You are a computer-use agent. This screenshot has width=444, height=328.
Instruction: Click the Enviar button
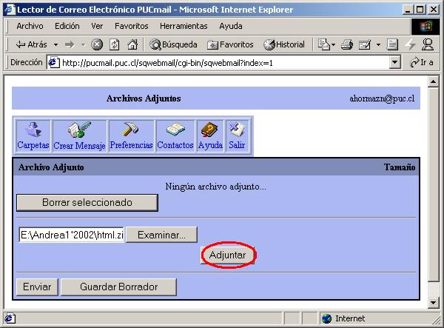pos(37,287)
